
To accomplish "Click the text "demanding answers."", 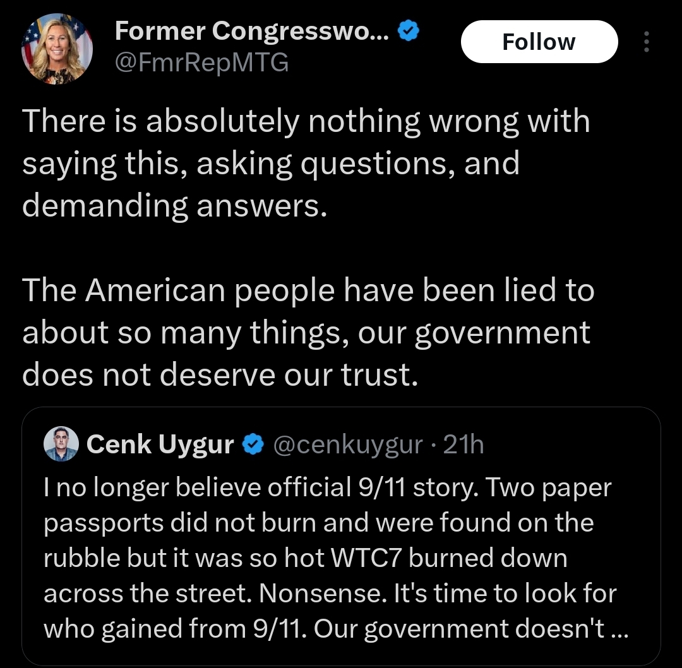I will coord(175,205).
